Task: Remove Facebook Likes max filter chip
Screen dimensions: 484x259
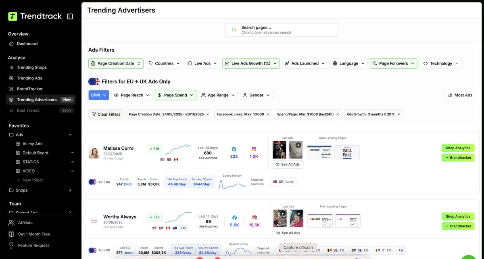Action: (268, 115)
